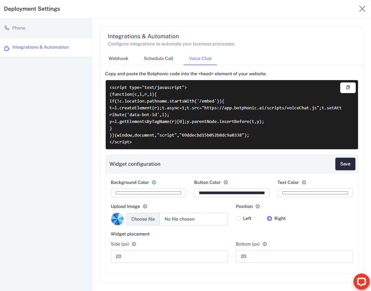This screenshot has width=371, height=291.
Task: Open Phone settings in sidebar
Action: pyautogui.click(x=19, y=28)
